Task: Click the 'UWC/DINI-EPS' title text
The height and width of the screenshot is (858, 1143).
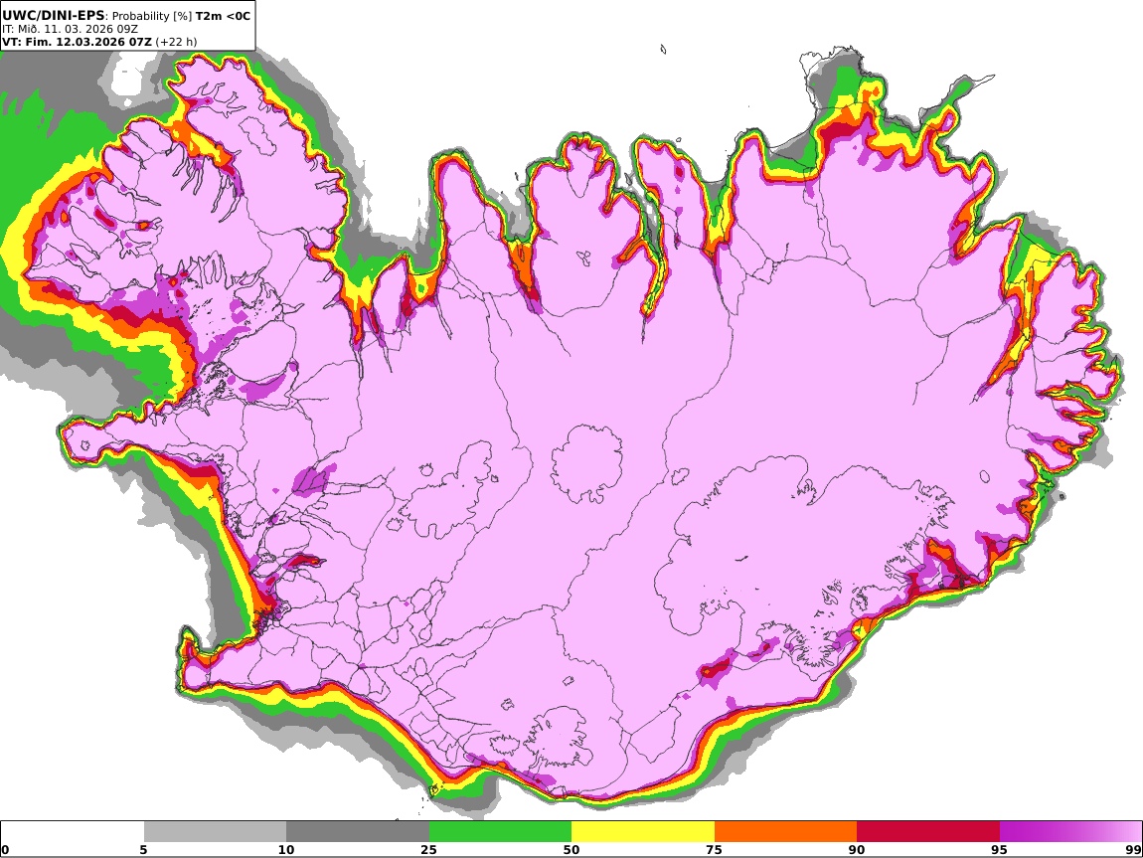Action: point(54,15)
